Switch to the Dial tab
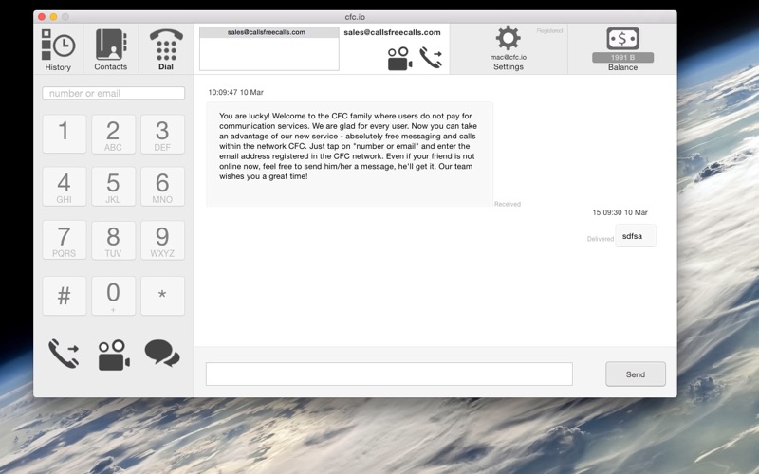 coord(166,49)
